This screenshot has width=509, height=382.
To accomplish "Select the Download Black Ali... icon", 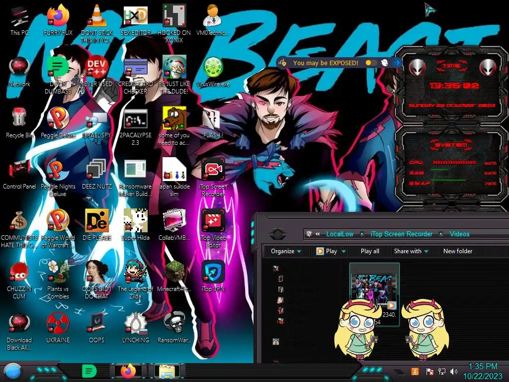I will (19, 331).
